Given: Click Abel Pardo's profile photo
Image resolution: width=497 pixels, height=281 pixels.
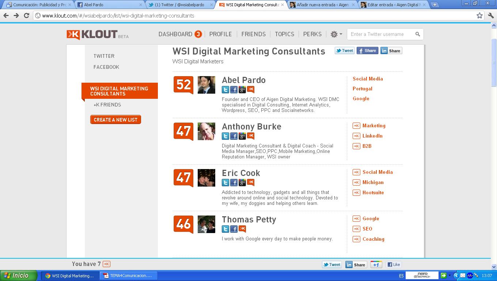Looking at the screenshot, I should [x=206, y=85].
